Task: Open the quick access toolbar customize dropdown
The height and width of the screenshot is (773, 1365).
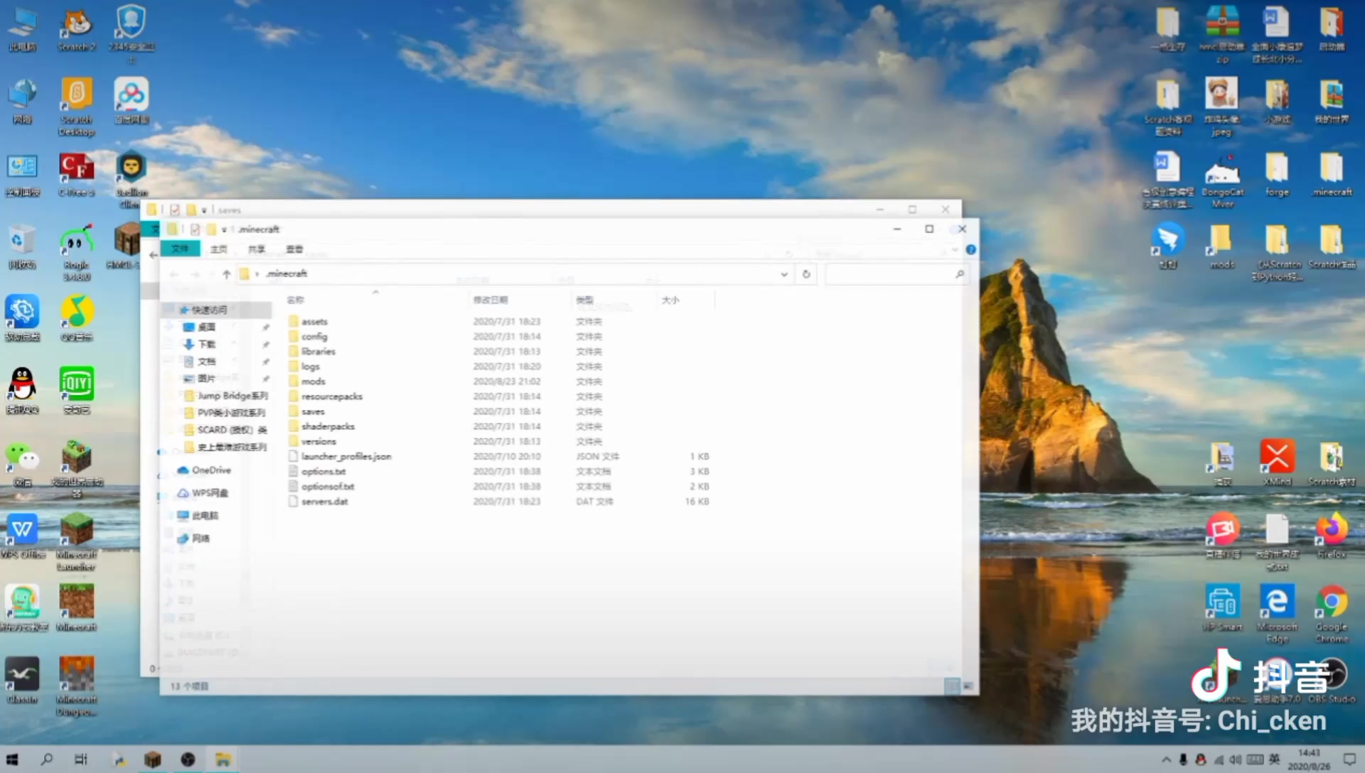Action: (224, 229)
